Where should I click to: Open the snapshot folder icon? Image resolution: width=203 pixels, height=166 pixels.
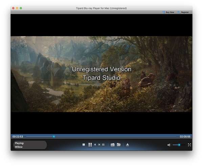[x=119, y=145]
